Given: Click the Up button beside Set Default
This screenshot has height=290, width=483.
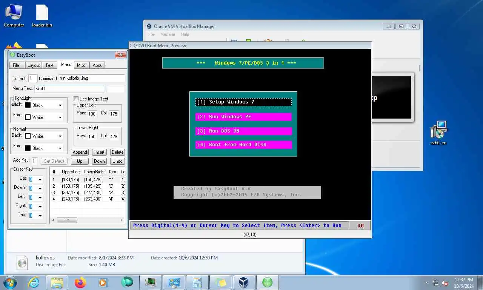Looking at the screenshot, I should (80, 161).
